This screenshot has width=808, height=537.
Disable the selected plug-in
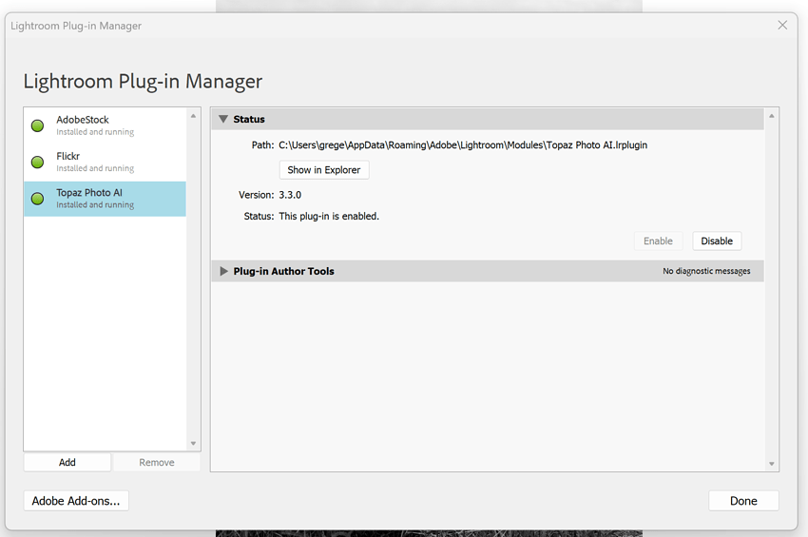pyautogui.click(x=717, y=241)
